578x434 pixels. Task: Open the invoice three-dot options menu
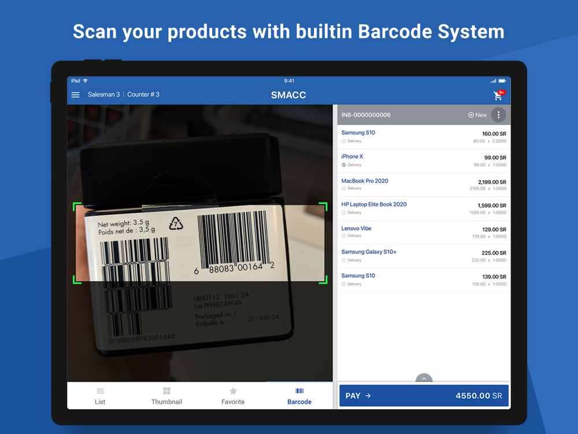(498, 115)
